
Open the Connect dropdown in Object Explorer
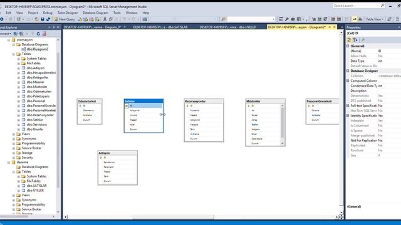pos(5,34)
